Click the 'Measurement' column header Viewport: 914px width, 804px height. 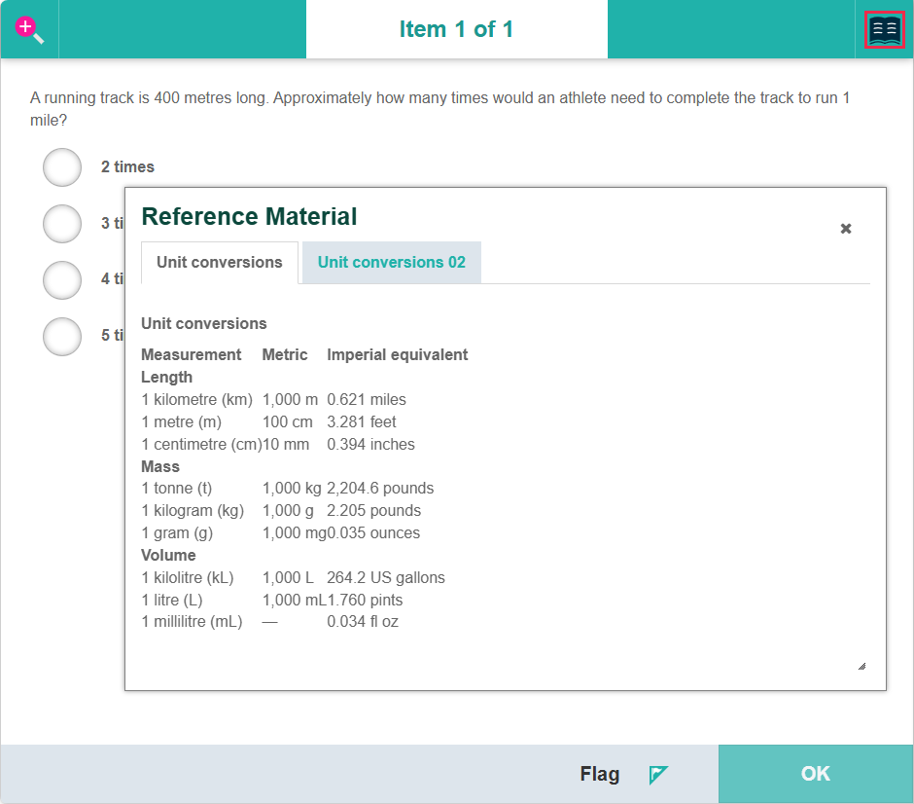click(192, 354)
